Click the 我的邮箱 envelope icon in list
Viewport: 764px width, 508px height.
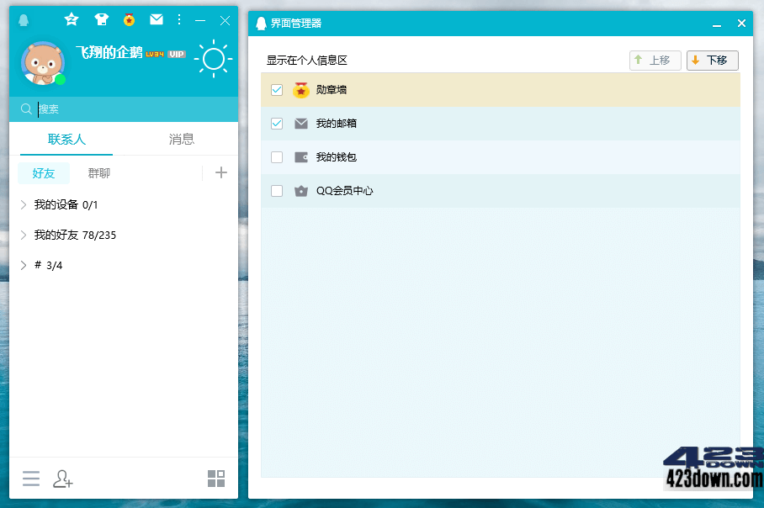301,124
